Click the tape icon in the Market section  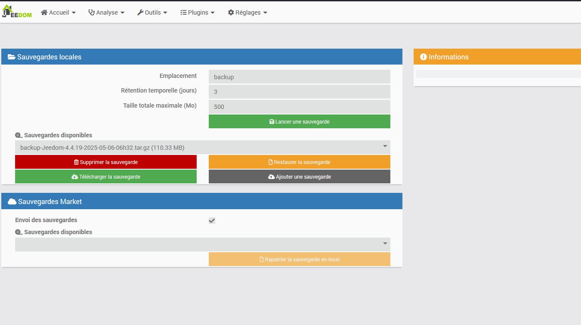(x=19, y=232)
